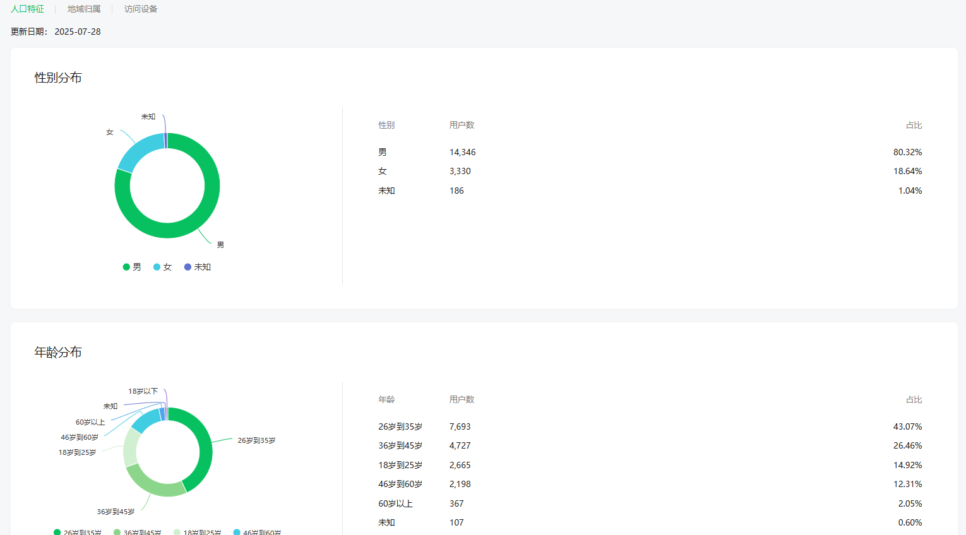Toggle the 46岁到60岁 legend item
The image size is (966, 535).
tap(257, 532)
